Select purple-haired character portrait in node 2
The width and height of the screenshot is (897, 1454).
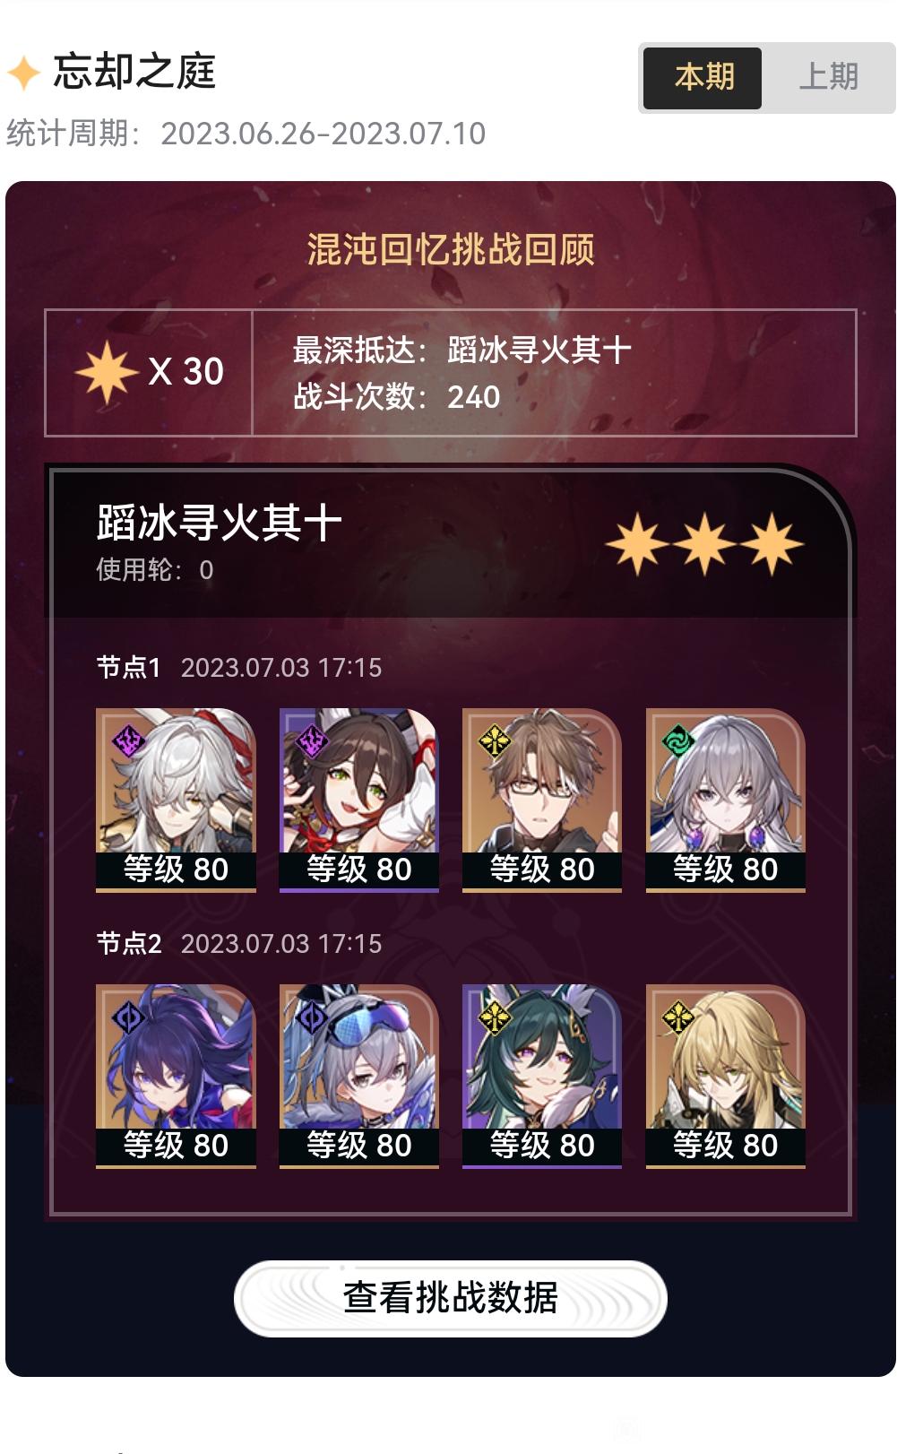[176, 1076]
